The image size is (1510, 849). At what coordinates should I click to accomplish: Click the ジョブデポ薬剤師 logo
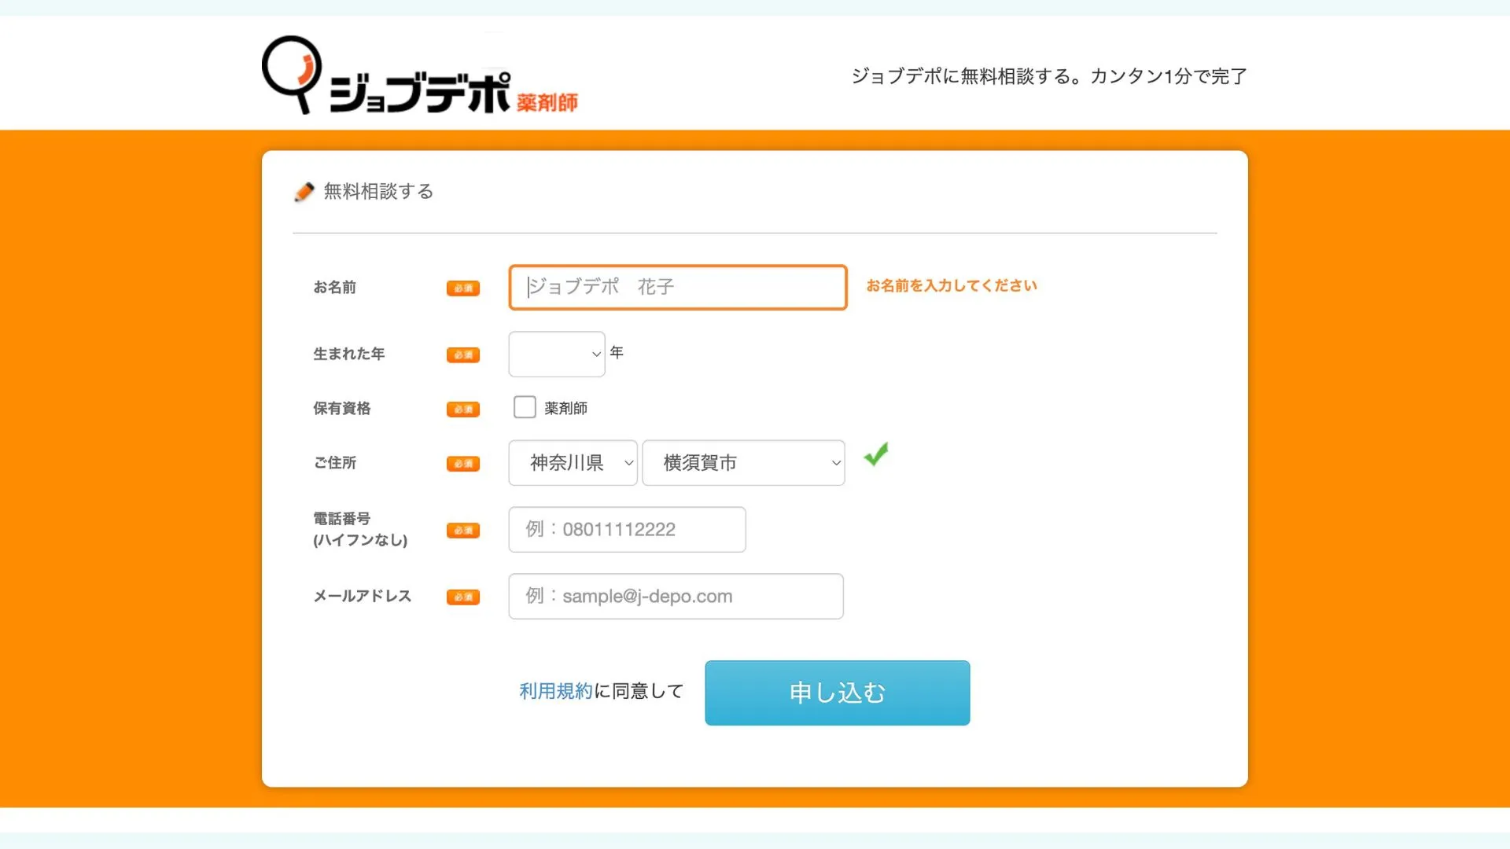pos(420,75)
